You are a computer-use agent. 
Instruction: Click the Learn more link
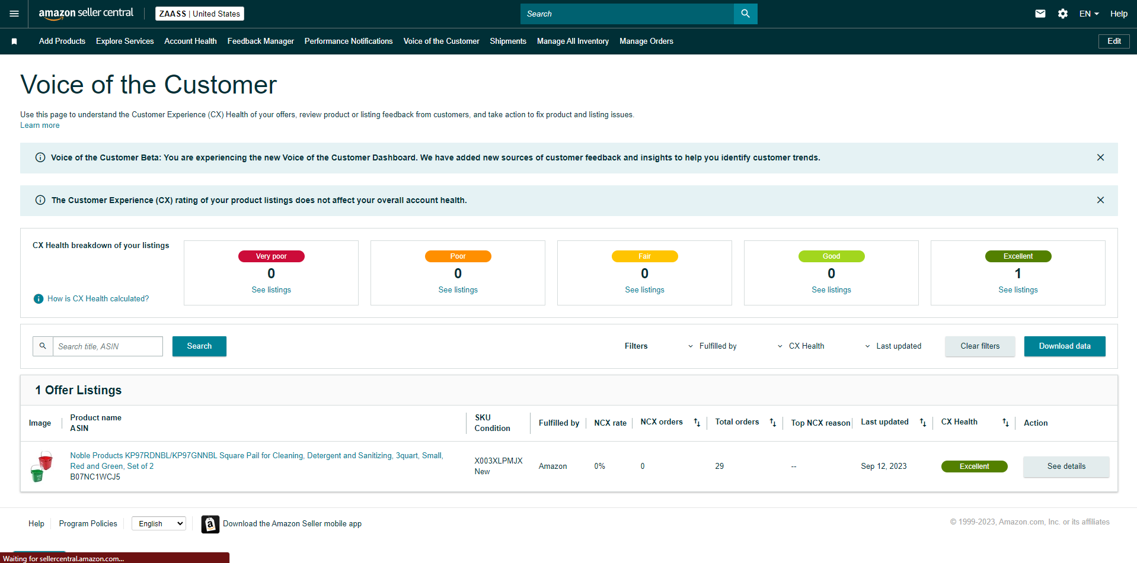(x=40, y=126)
